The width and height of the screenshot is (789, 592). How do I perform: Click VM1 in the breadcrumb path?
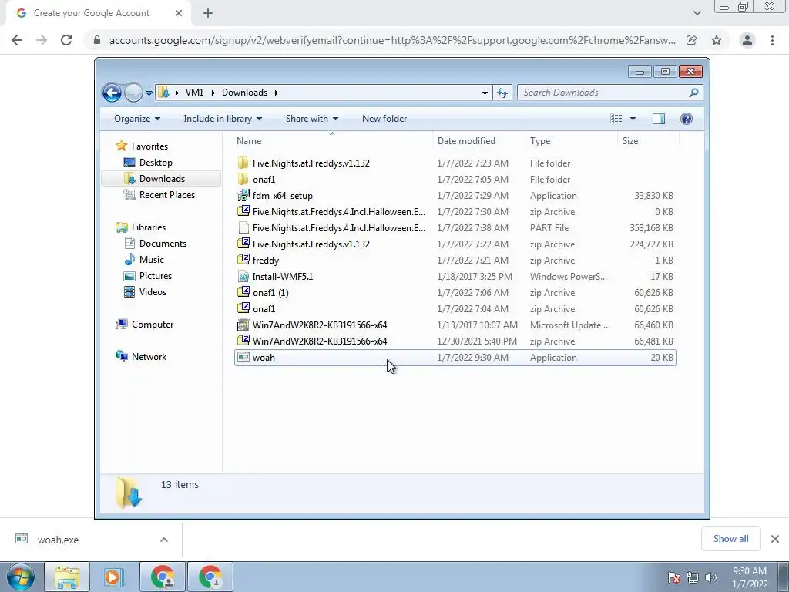[x=194, y=92]
